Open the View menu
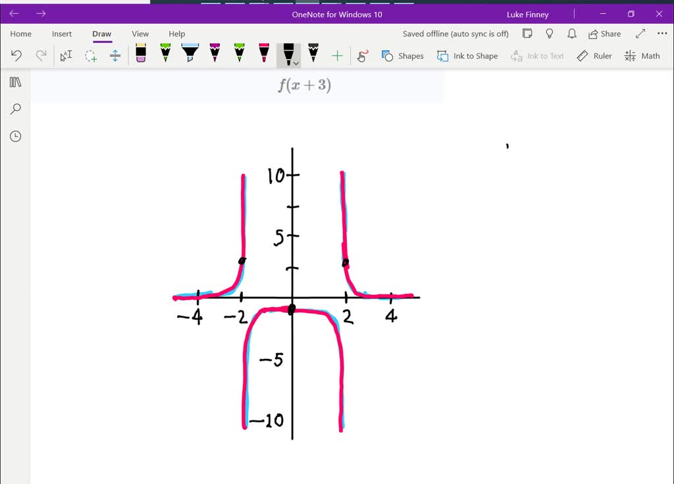 (140, 34)
